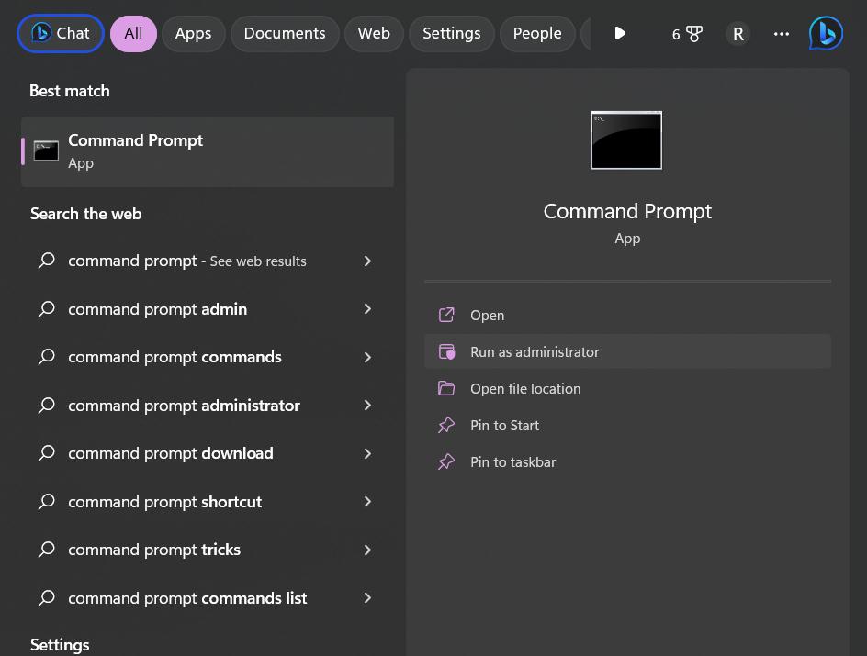
Task: Expand the 'command prompt tricks' suggestion chevron
Action: pyautogui.click(x=367, y=550)
